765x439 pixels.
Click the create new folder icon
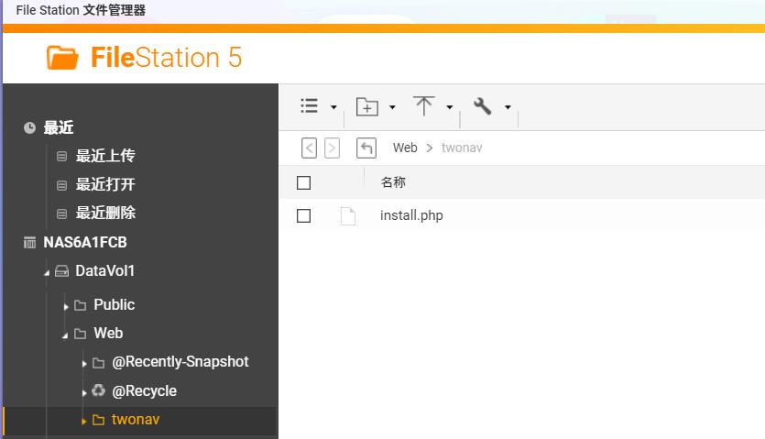click(x=366, y=106)
